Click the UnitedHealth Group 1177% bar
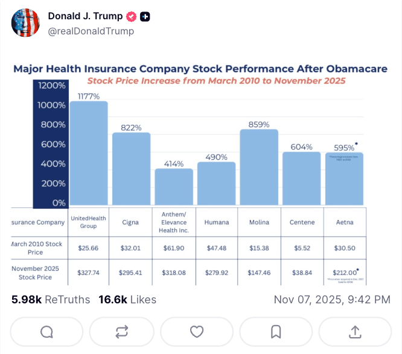 point(89,154)
